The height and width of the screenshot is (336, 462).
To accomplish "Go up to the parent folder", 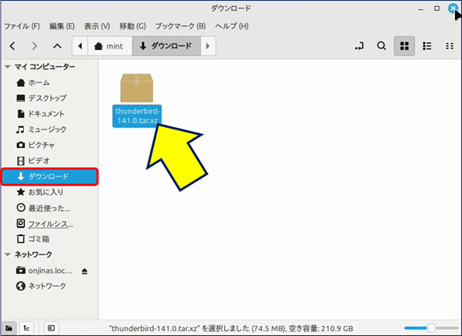I will [x=57, y=46].
